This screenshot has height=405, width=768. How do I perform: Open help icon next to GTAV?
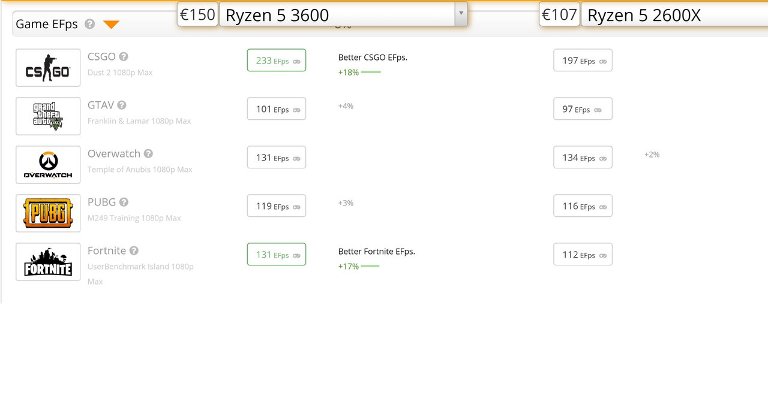coord(122,105)
